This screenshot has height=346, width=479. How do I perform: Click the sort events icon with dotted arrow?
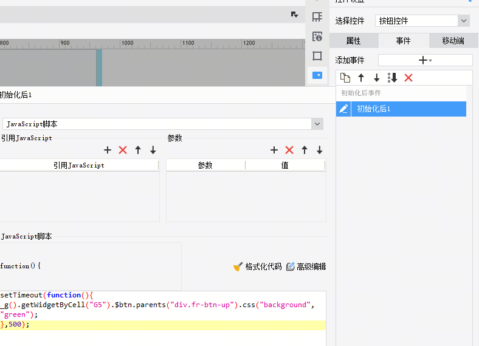(x=392, y=78)
